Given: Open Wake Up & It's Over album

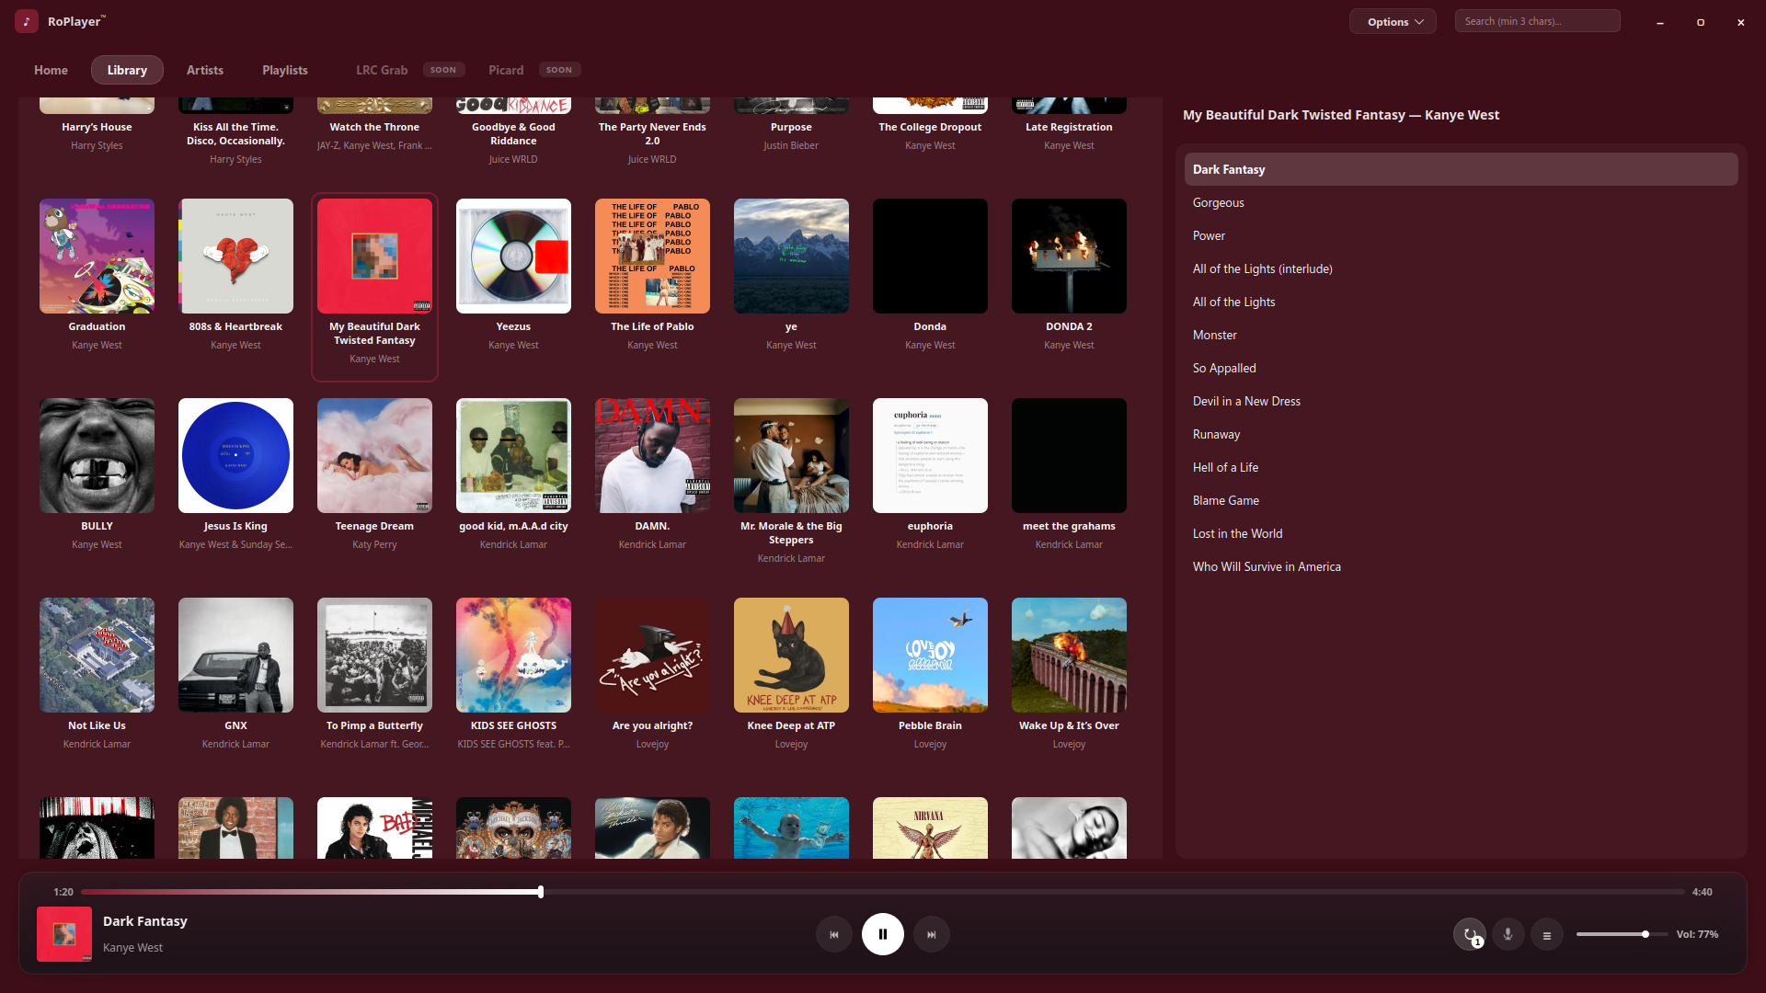Looking at the screenshot, I should tap(1069, 655).
